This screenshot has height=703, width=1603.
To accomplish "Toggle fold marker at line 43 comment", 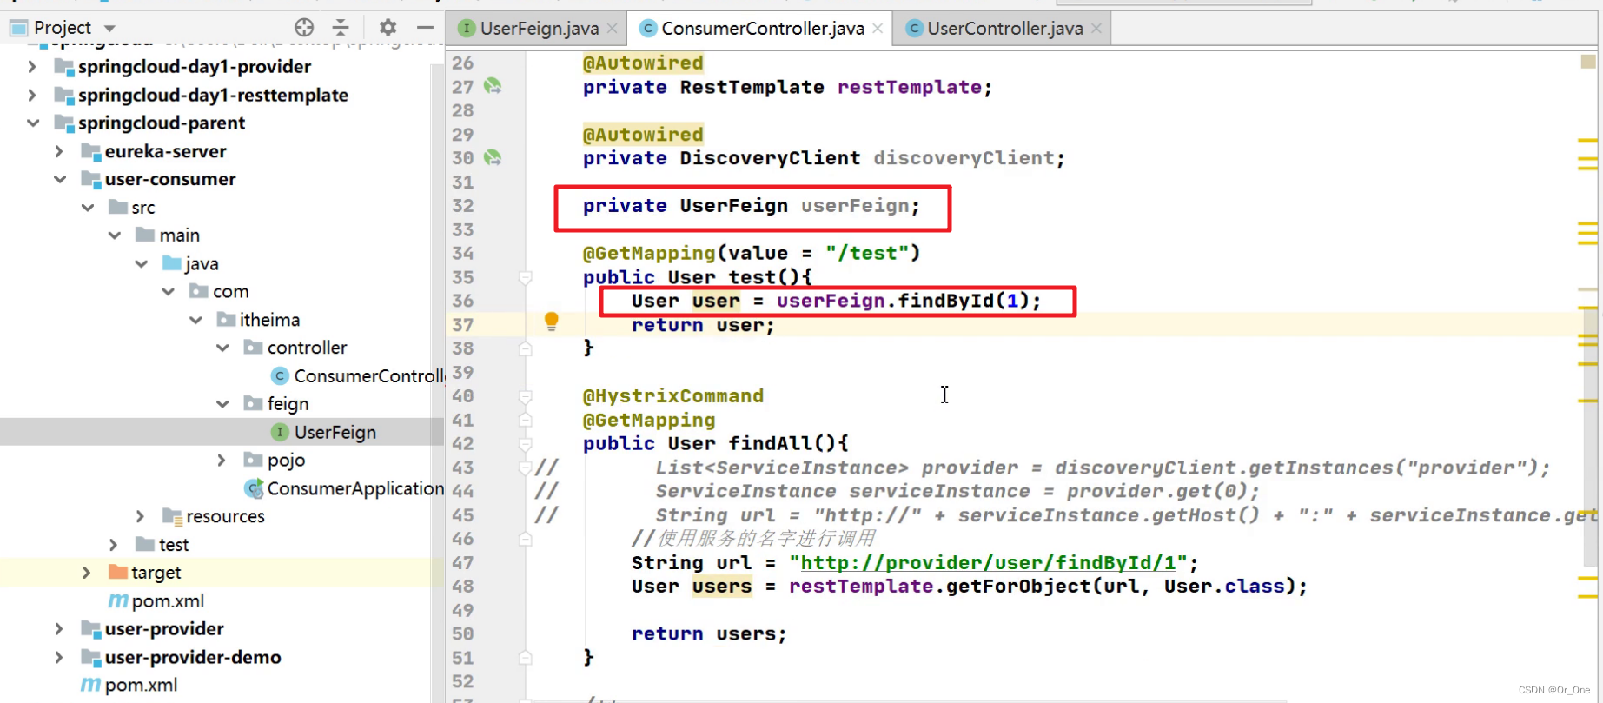I will (x=526, y=468).
